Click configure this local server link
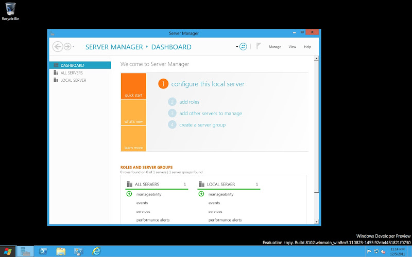 [x=208, y=84]
